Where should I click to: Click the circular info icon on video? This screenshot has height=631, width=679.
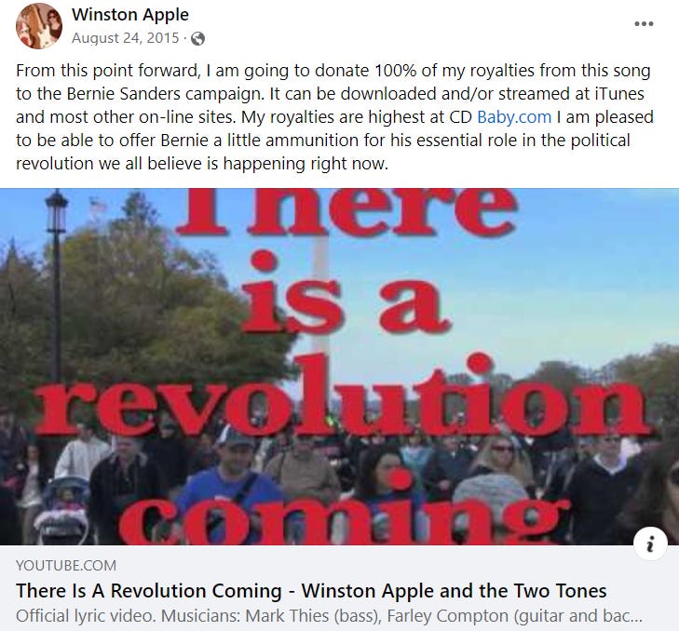(x=650, y=544)
